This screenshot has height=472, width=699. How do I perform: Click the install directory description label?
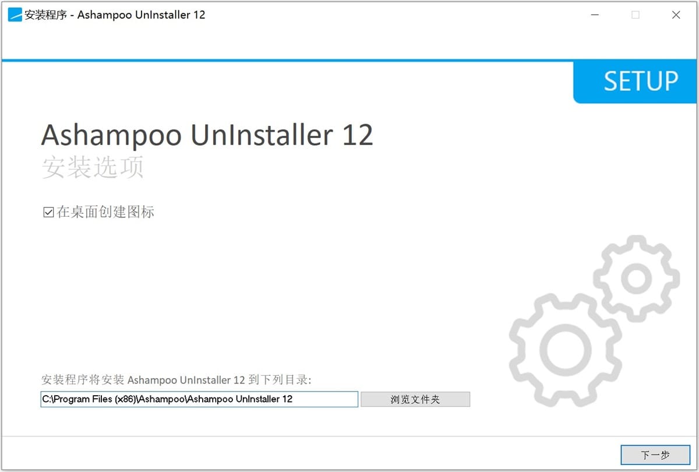[176, 380]
